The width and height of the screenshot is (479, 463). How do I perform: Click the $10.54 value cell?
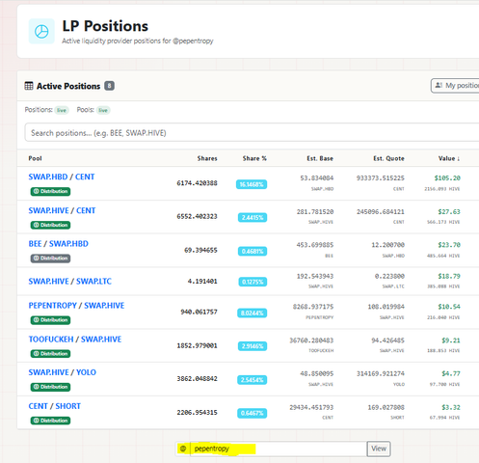tap(449, 307)
